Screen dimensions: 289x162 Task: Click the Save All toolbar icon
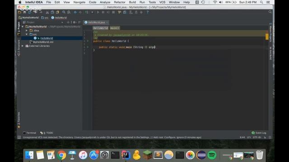[24, 12]
